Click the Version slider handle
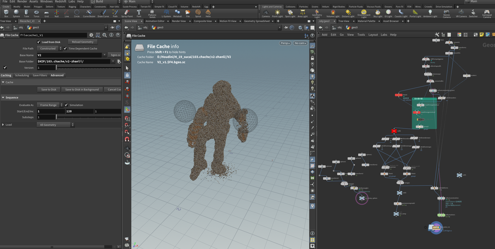The width and height of the screenshot is (495, 249). (x=57, y=68)
